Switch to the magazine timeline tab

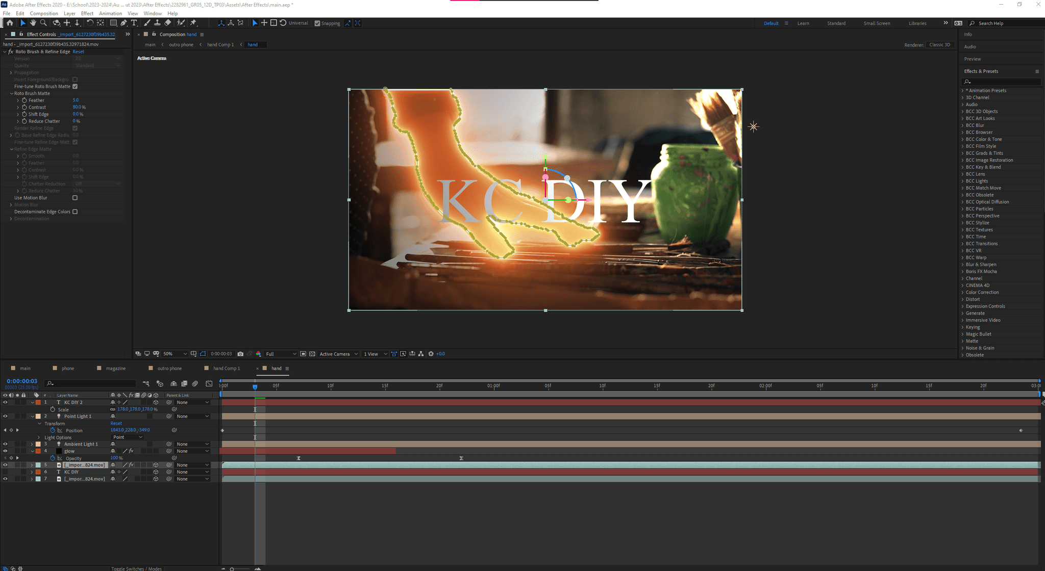[x=116, y=369]
